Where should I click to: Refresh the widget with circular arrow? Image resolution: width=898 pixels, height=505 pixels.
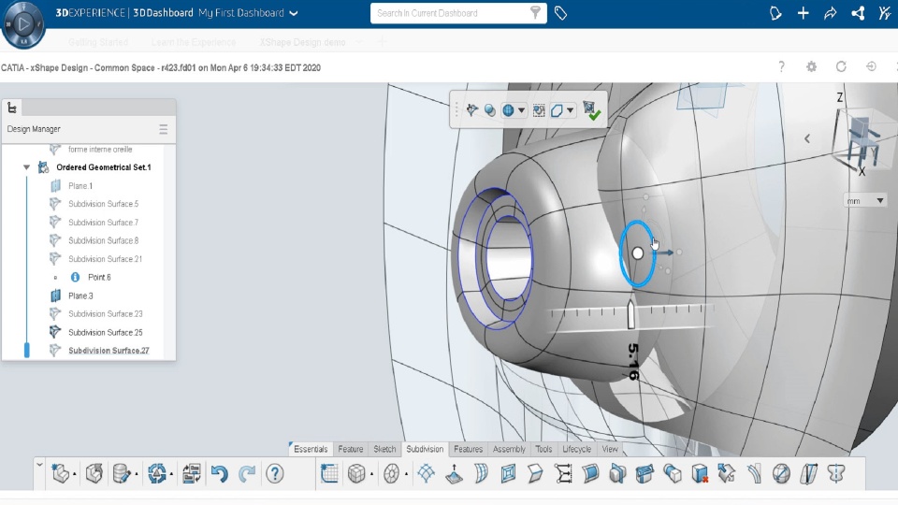[x=841, y=66]
